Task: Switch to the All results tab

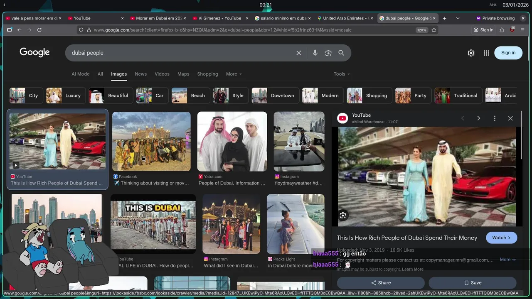Action: (100, 74)
